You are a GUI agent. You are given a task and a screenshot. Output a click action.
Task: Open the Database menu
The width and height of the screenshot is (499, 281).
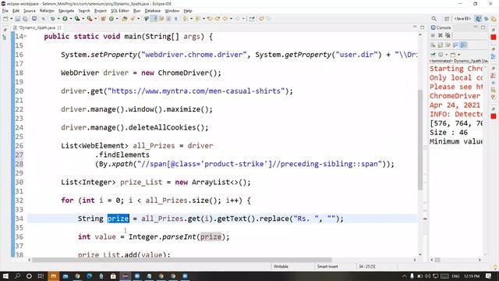coord(153,11)
